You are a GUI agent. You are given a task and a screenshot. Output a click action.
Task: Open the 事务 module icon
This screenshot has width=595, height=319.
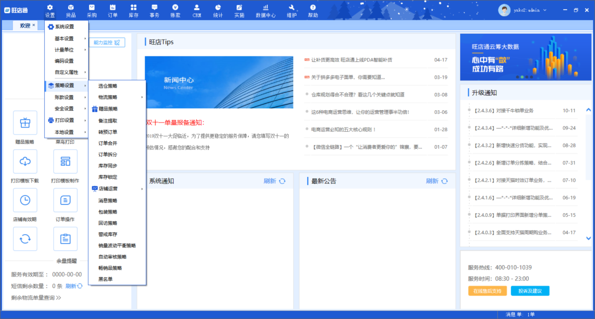[x=155, y=7]
